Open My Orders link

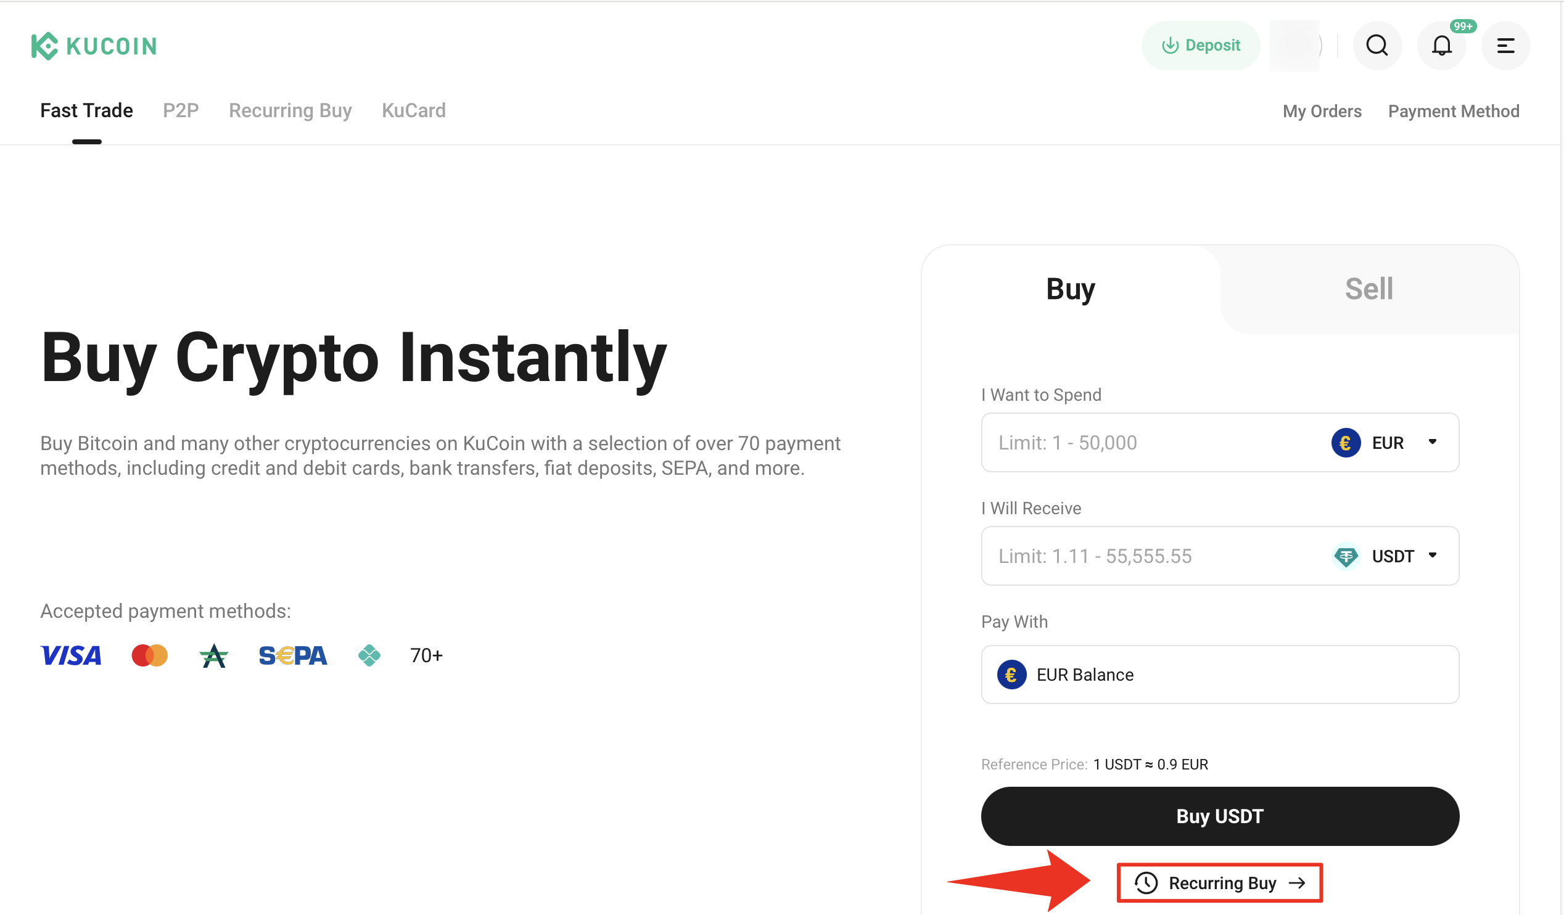(1322, 111)
